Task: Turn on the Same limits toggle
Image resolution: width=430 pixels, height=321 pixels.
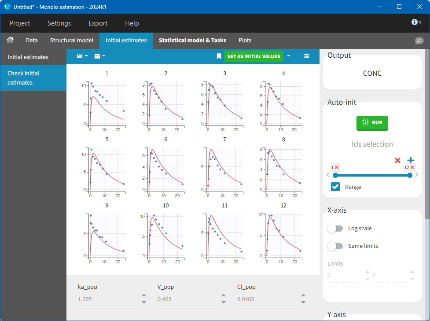Action: click(335, 246)
